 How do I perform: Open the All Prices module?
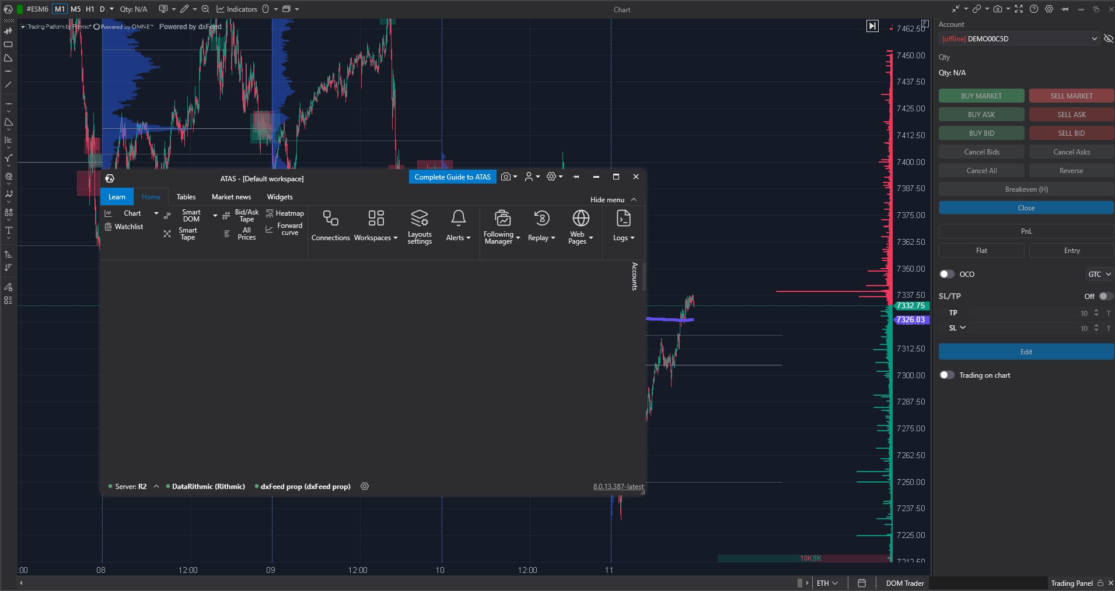pyautogui.click(x=240, y=234)
